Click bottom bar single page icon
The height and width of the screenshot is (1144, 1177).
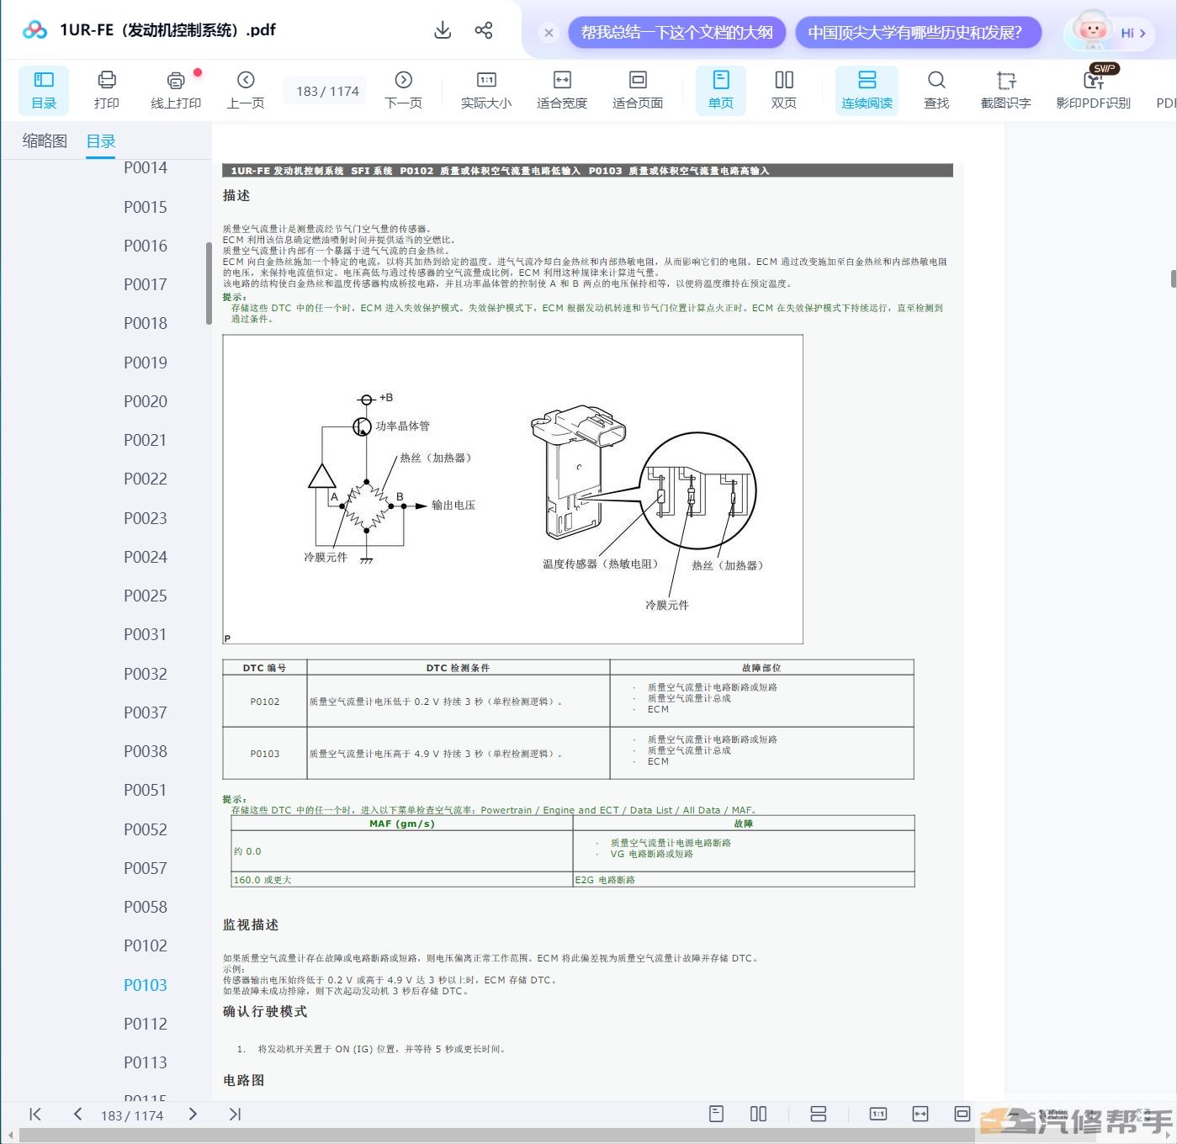coord(717,1114)
